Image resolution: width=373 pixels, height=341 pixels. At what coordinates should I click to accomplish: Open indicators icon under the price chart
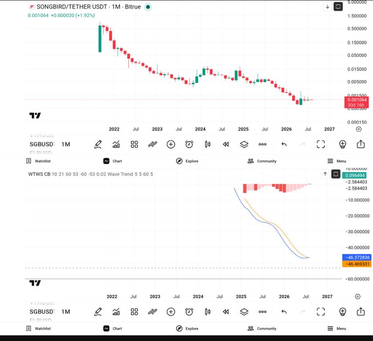click(116, 144)
